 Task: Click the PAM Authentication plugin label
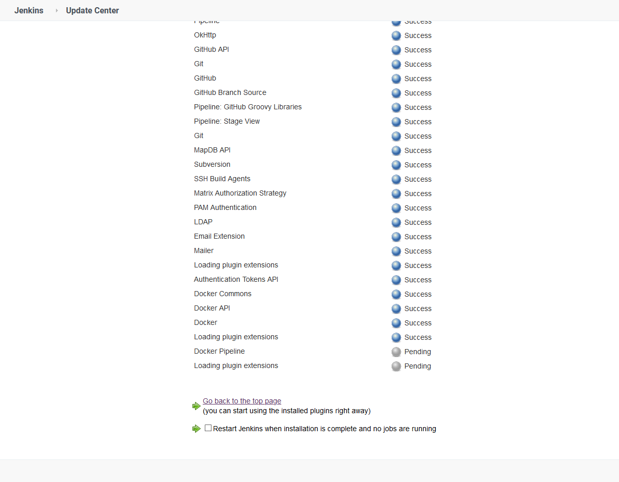point(225,207)
